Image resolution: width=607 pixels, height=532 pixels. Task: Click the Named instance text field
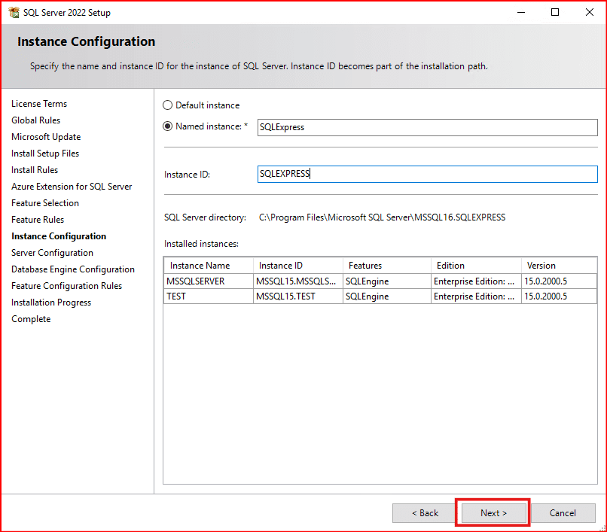427,127
